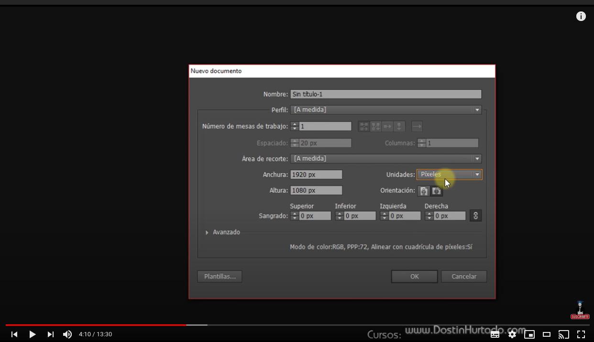Switch to theater mode

tap(547, 334)
